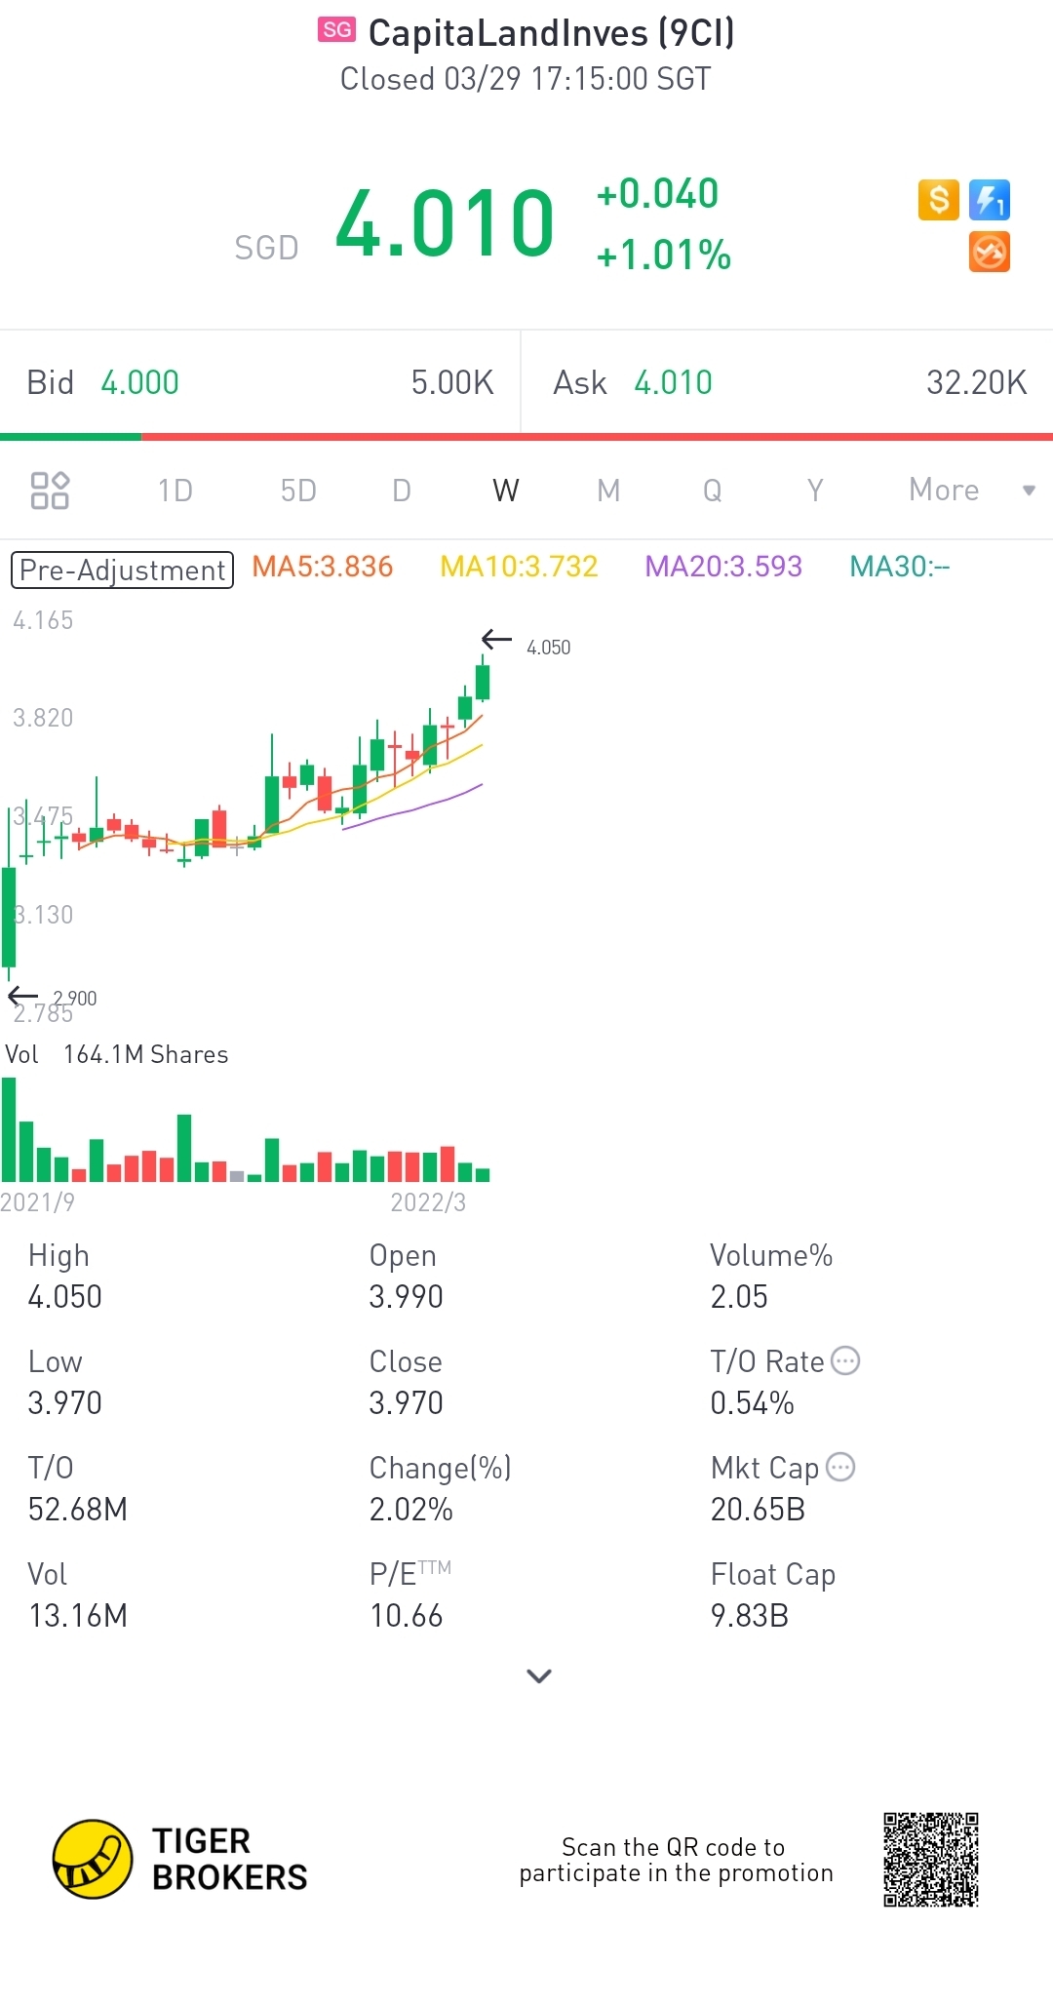The image size is (1053, 2007).
Task: Tap the blue lightning bolt icon
Action: pos(989,200)
